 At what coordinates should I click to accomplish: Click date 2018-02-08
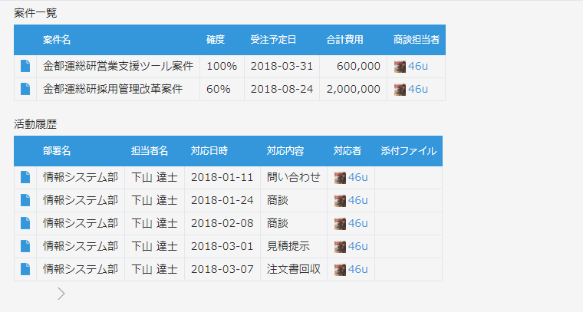pyautogui.click(x=222, y=223)
